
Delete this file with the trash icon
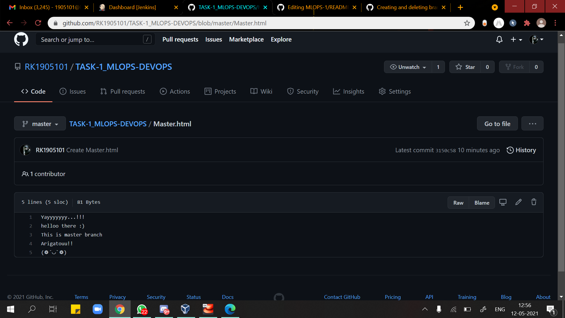click(534, 202)
